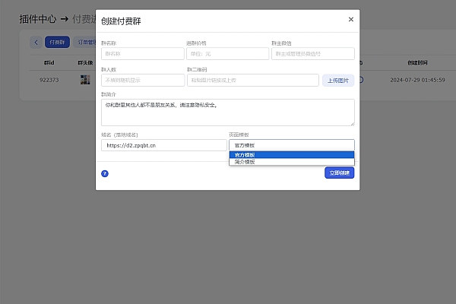Click the 群主微信 input field
456x304 pixels.
click(x=313, y=54)
